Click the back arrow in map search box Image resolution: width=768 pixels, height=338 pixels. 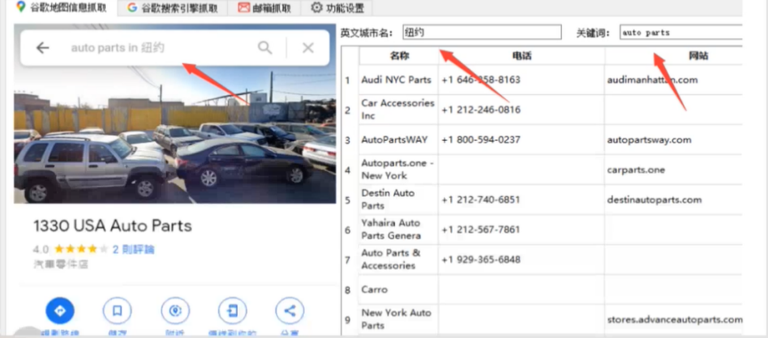click(x=44, y=48)
